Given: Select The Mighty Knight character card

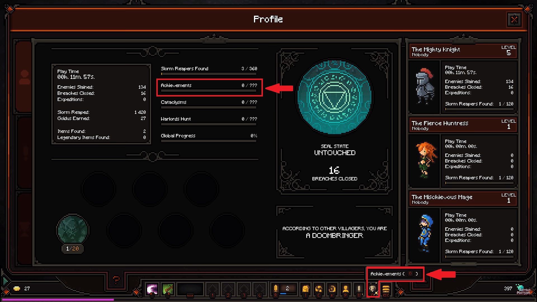Looking at the screenshot, I should 463,79.
